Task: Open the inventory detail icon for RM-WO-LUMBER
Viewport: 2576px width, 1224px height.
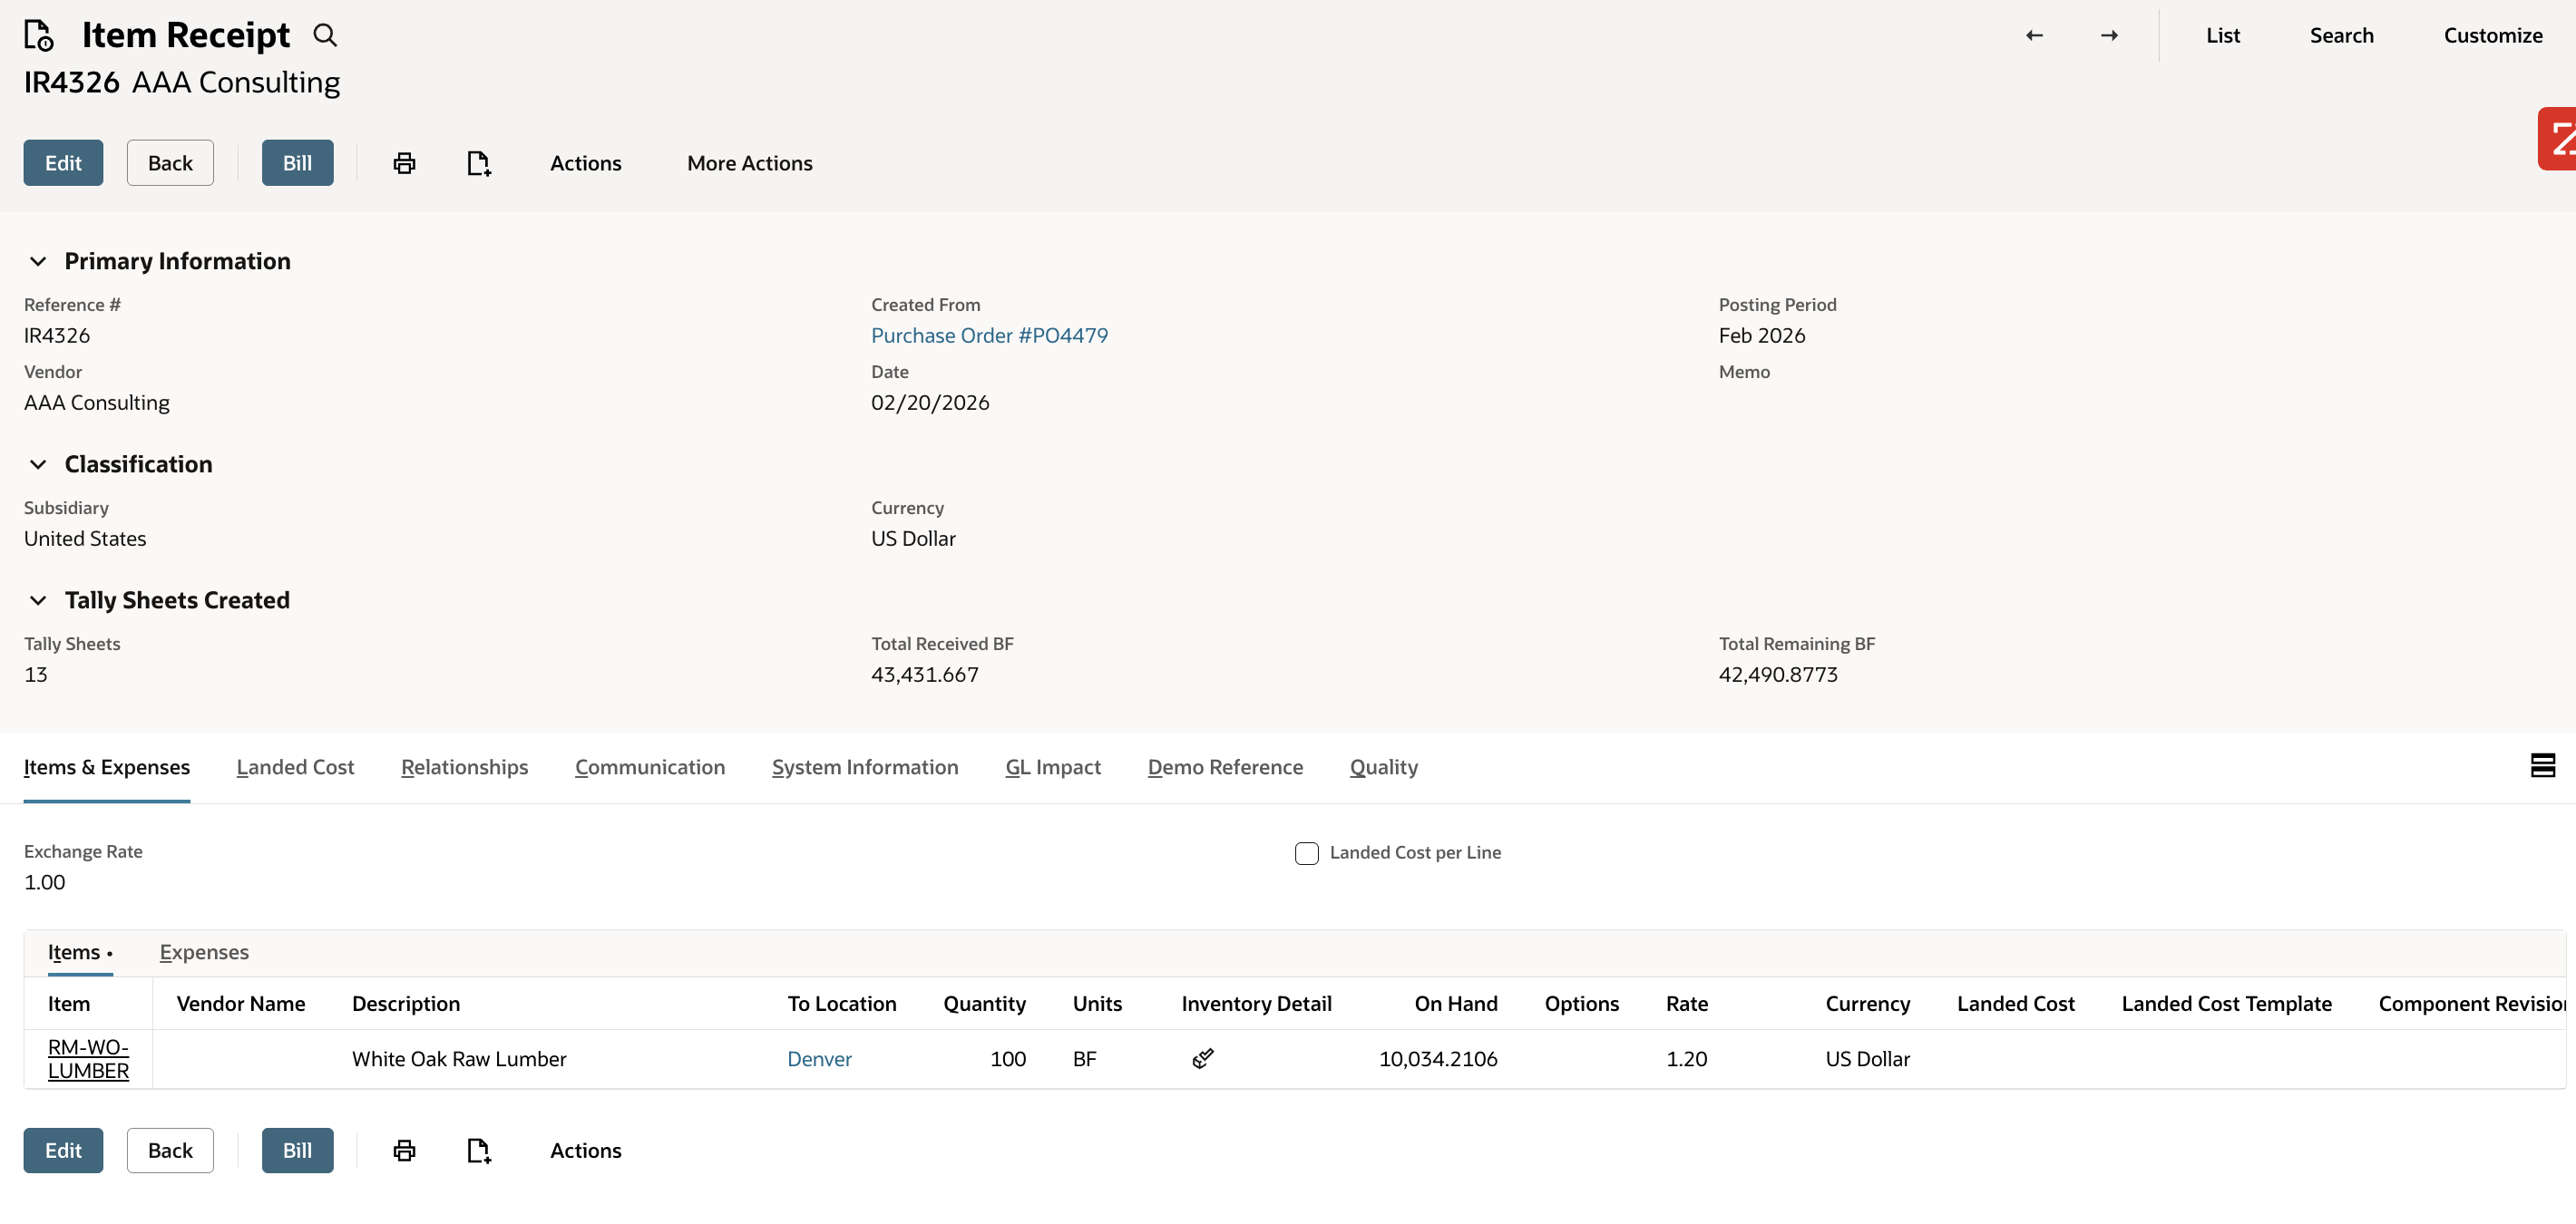Action: tap(1203, 1058)
